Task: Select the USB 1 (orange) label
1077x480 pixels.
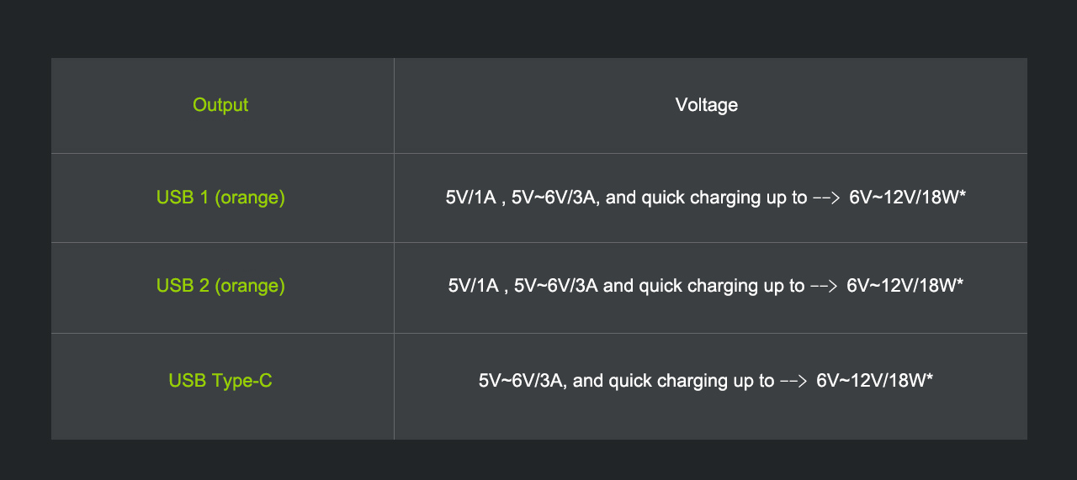Action: [x=220, y=198]
